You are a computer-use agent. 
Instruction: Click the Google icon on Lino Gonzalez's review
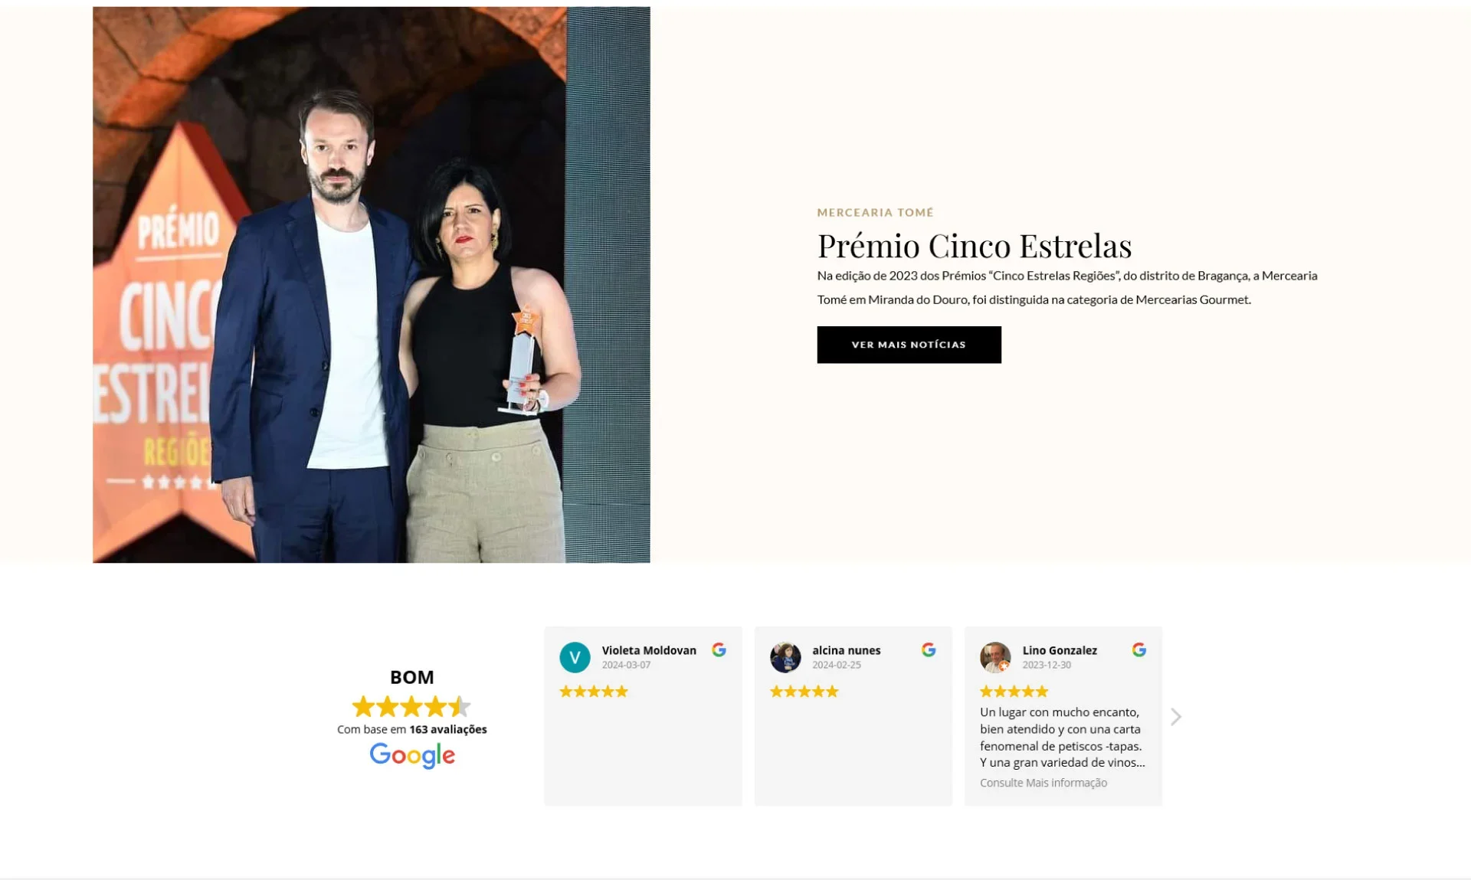(1139, 649)
